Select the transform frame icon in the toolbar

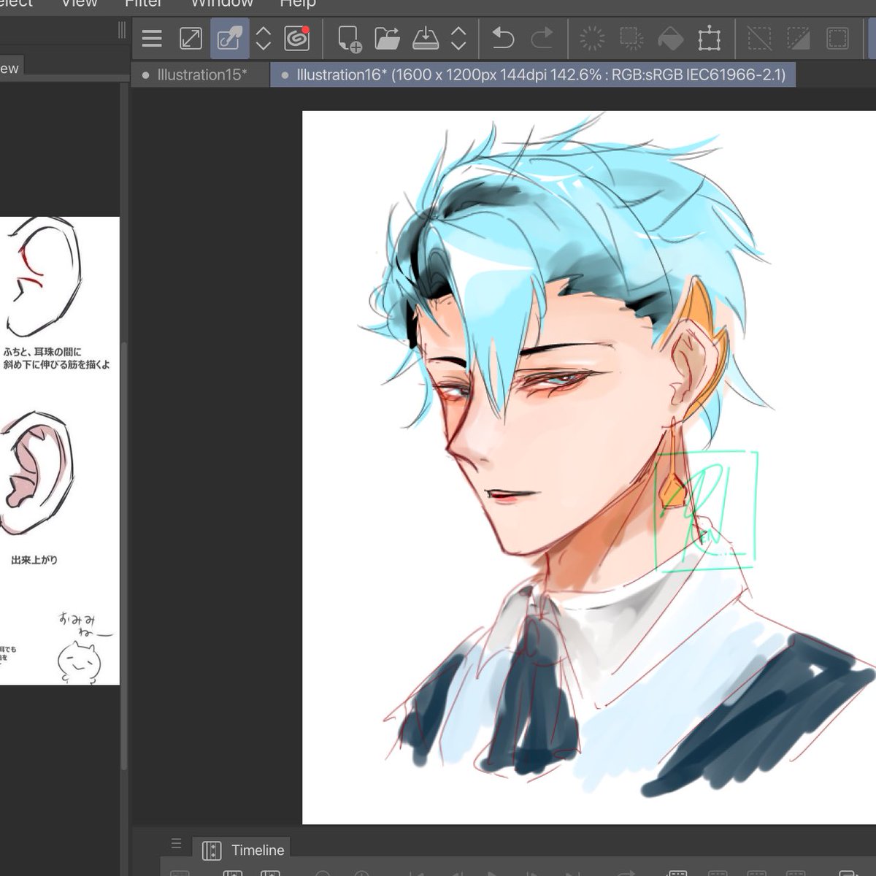point(710,38)
